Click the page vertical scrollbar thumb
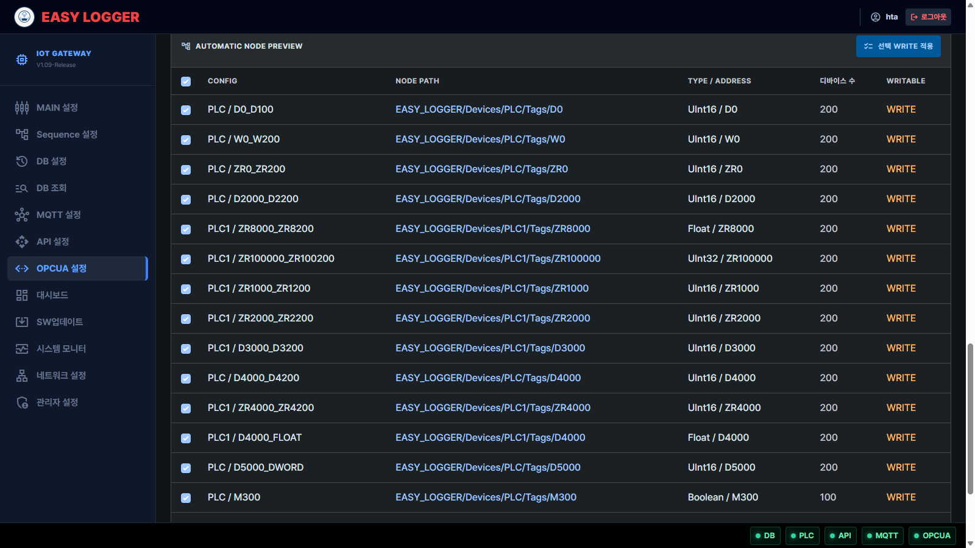Image resolution: width=975 pixels, height=548 pixels. click(x=970, y=419)
